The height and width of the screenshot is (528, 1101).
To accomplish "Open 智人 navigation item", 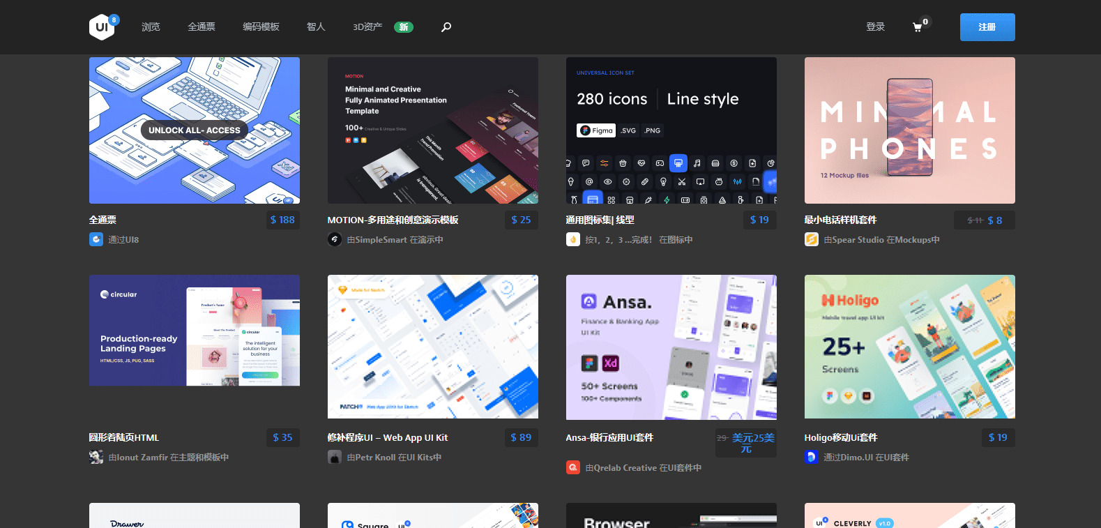I will pos(316,27).
